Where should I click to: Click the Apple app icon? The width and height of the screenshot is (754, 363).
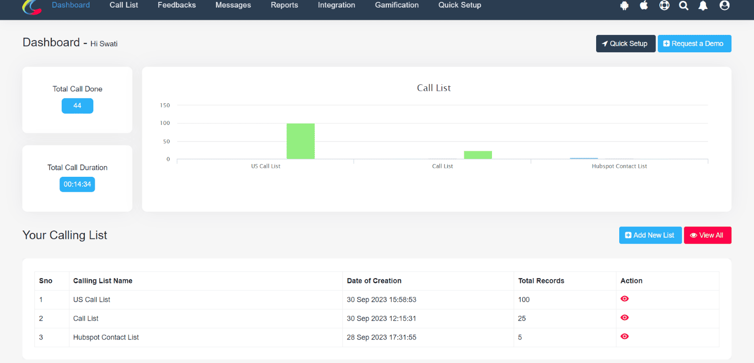click(644, 5)
